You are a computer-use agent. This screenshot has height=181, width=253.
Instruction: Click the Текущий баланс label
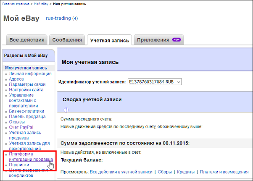pyautogui.click(x=82, y=160)
